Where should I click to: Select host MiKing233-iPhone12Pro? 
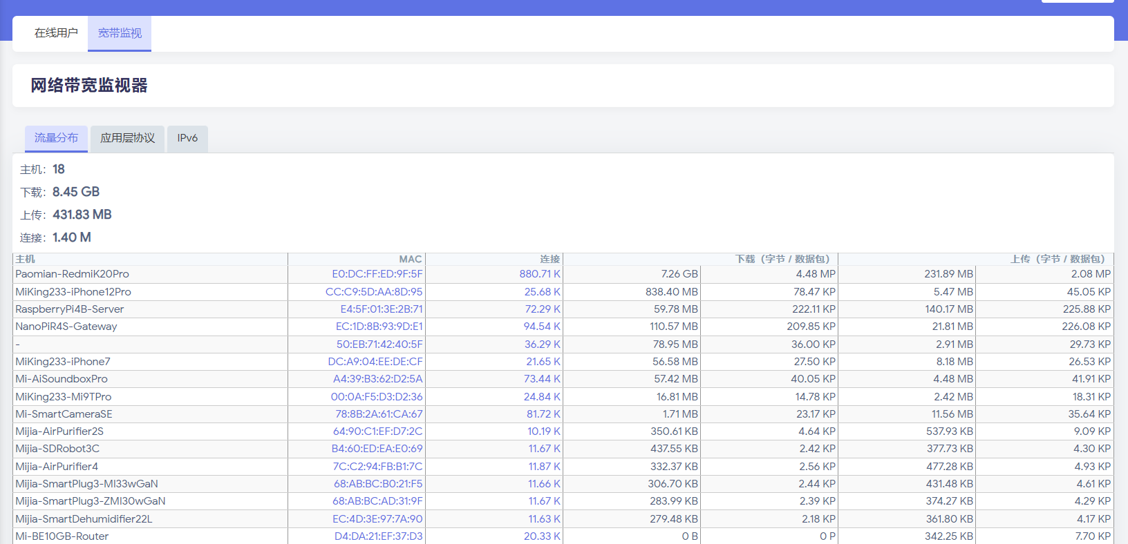coord(73,292)
